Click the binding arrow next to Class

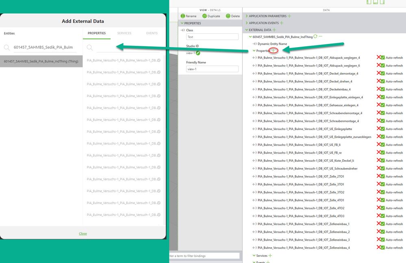coord(182,30)
